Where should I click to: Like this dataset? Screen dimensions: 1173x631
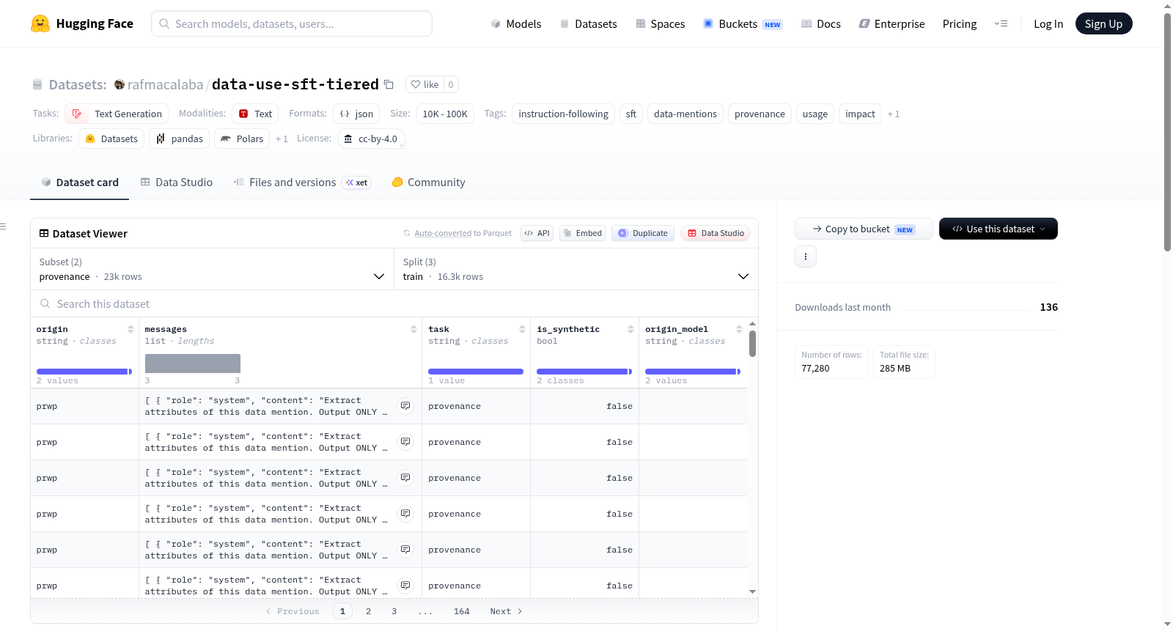[424, 84]
